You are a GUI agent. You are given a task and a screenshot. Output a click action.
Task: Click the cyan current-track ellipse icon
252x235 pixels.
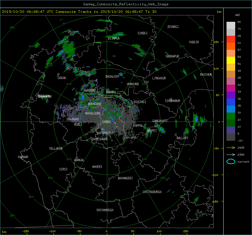tap(231, 162)
